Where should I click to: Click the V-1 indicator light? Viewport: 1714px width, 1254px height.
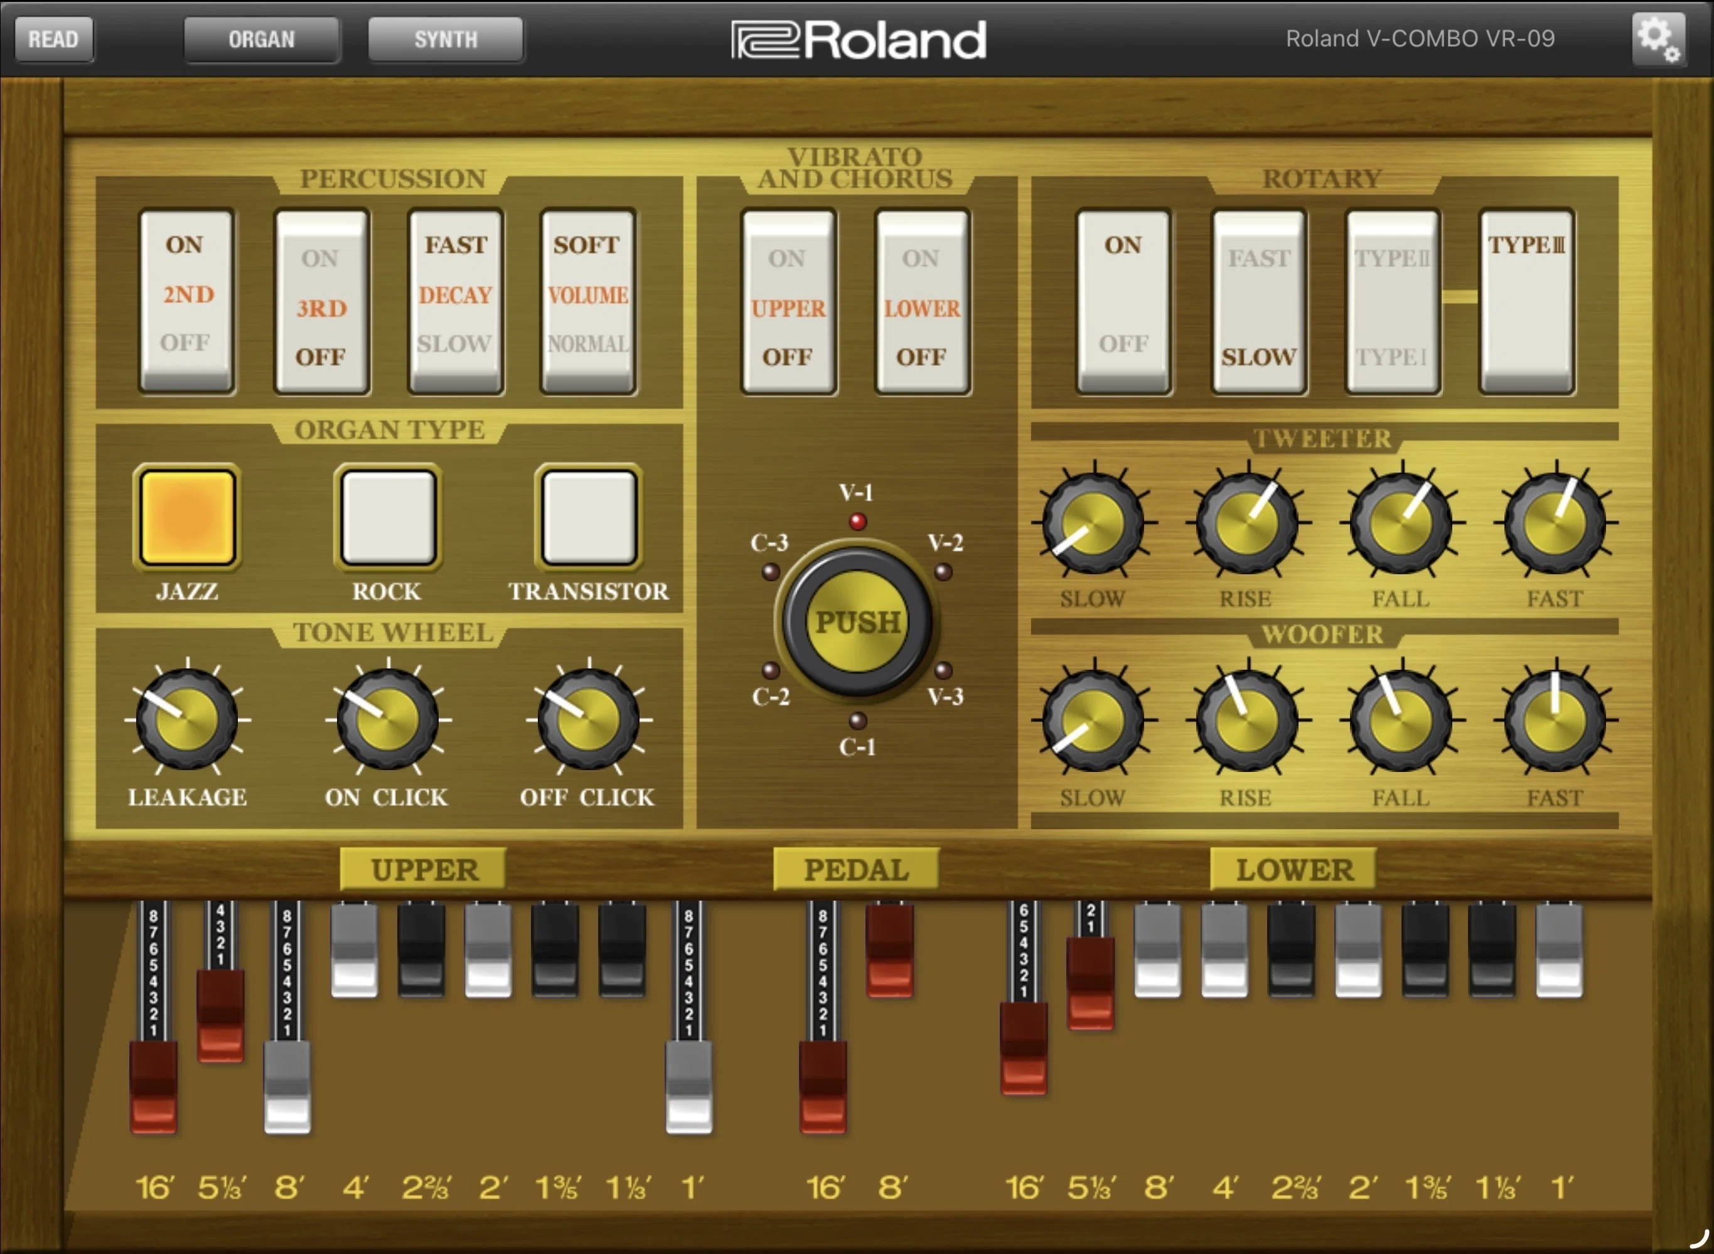click(858, 522)
